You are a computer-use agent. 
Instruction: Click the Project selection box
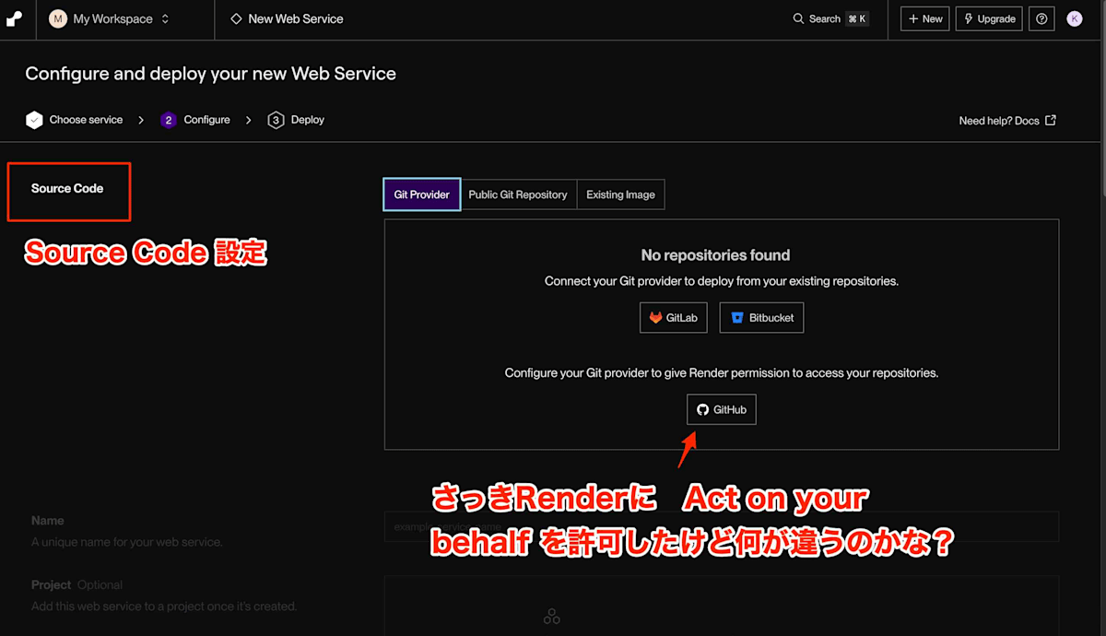722,606
